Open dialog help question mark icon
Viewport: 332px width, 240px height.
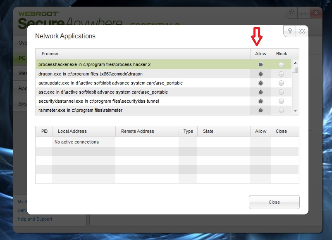click(290, 31)
